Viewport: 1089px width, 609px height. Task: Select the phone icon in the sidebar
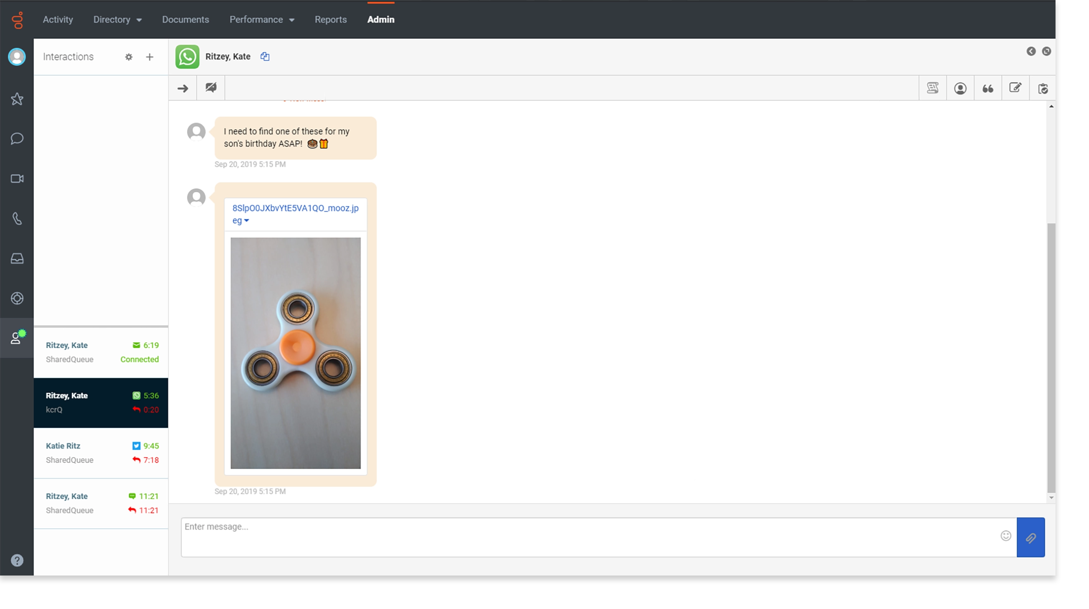(x=17, y=219)
